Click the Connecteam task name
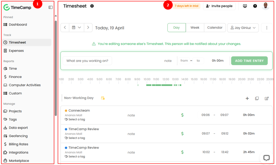Screen dimensions: 276x165 point(79,111)
